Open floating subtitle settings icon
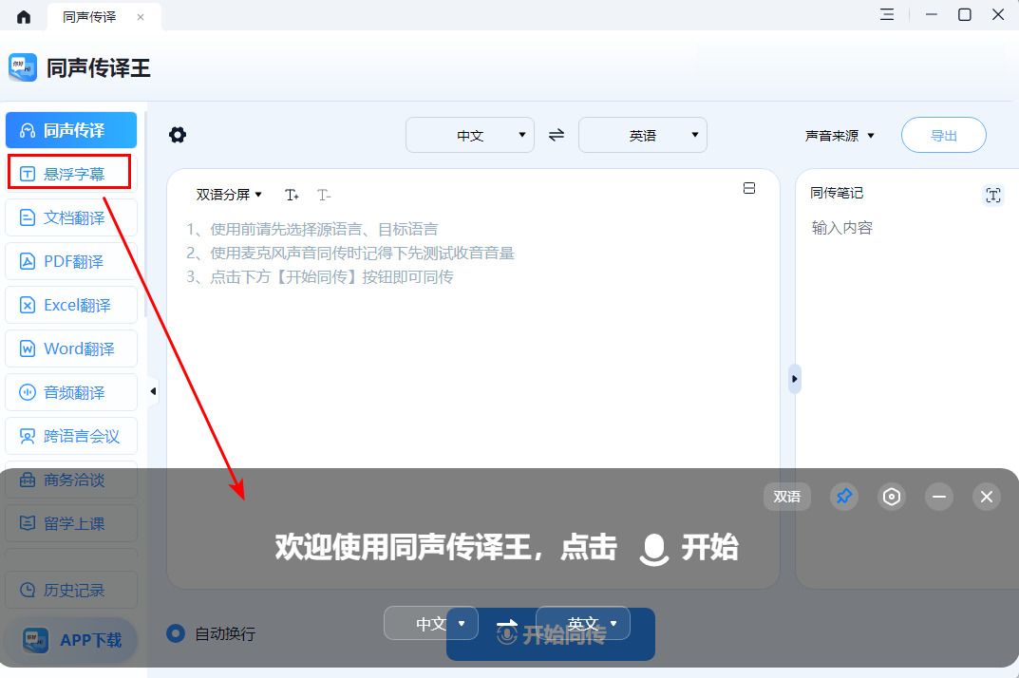Screen dimensions: 1019x678 pyautogui.click(x=891, y=497)
